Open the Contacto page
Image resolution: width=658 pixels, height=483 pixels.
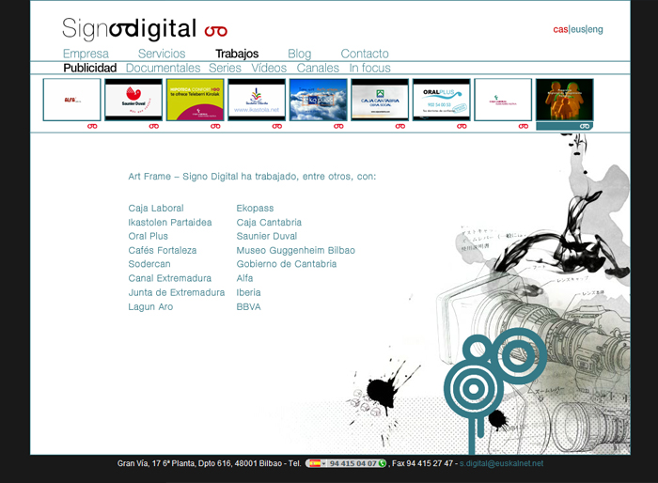tap(365, 54)
